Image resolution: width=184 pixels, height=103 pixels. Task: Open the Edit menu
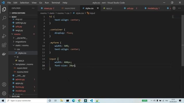15,3
